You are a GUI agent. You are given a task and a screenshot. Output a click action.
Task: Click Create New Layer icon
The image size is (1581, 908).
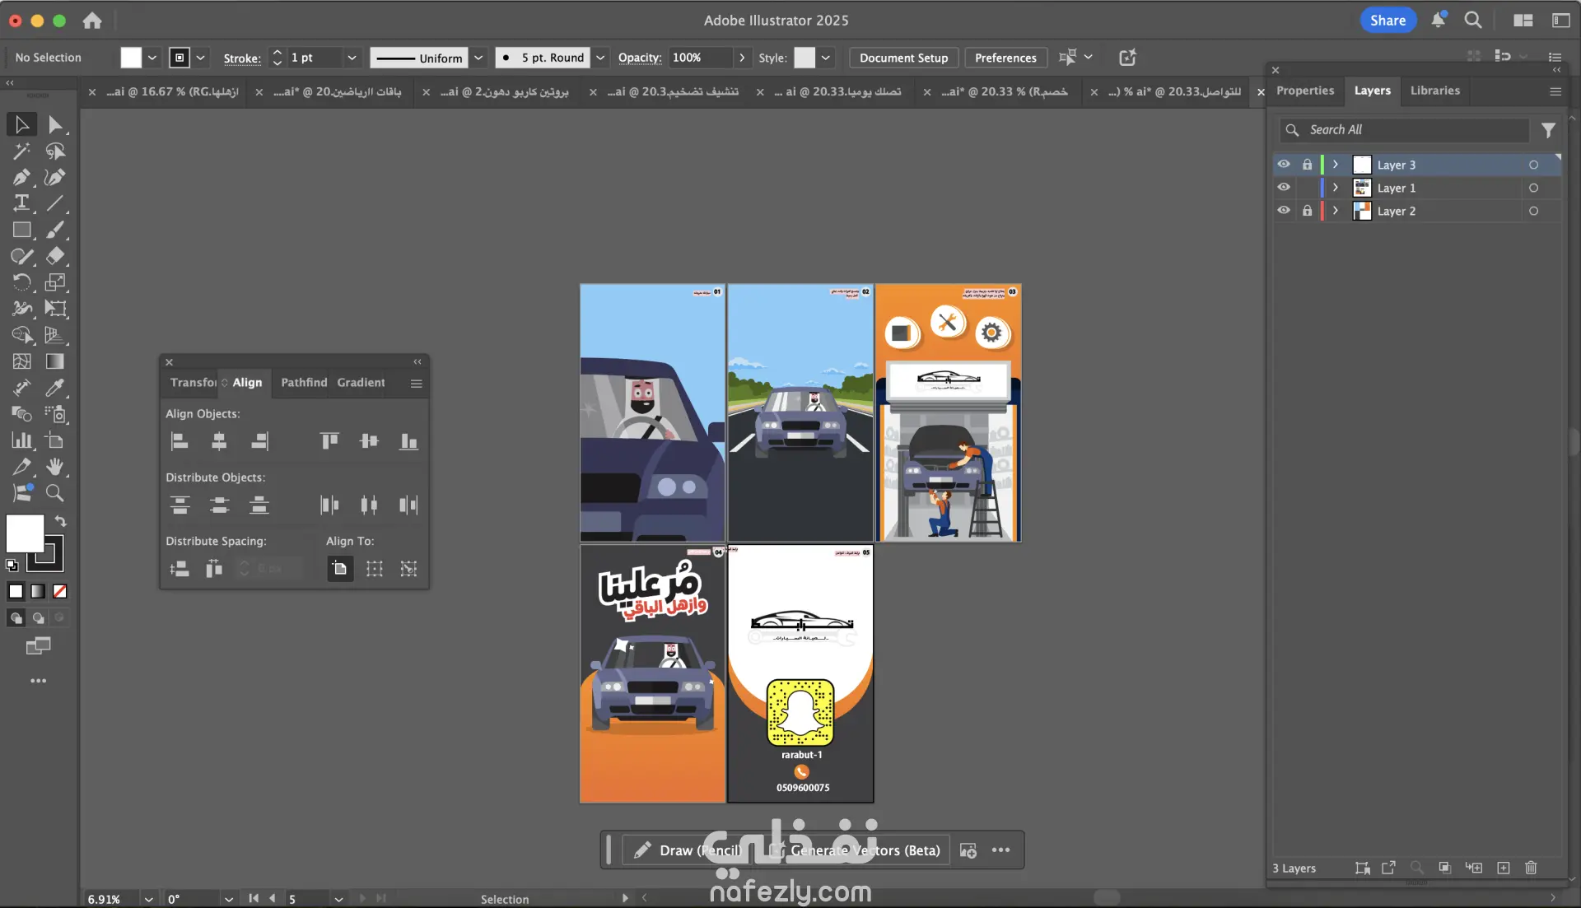tap(1504, 868)
